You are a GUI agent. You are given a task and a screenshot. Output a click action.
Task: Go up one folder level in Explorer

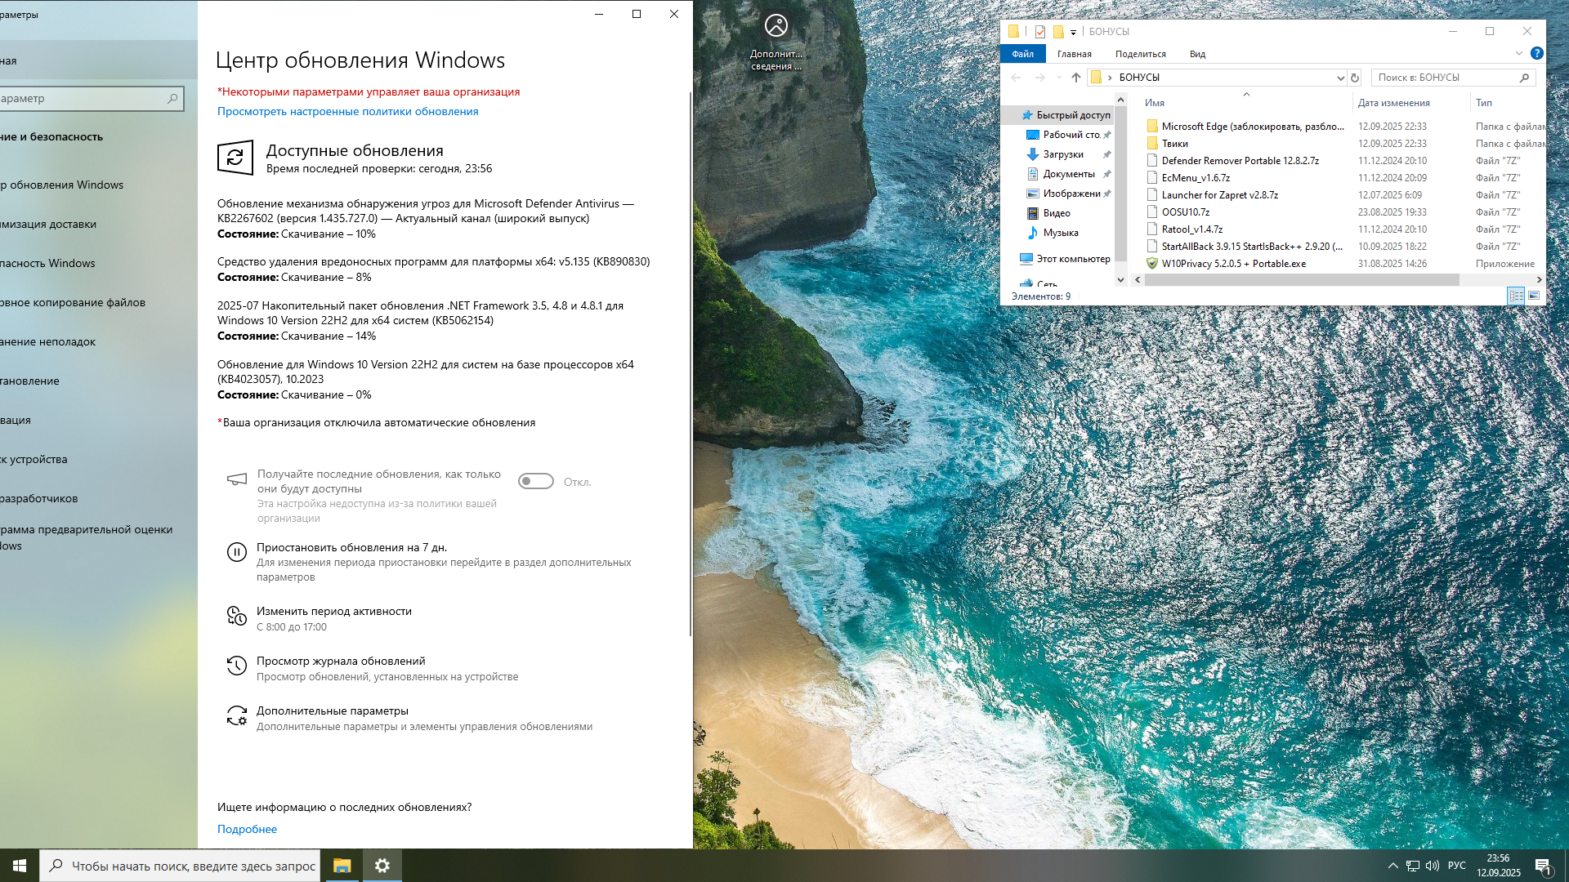point(1076,78)
